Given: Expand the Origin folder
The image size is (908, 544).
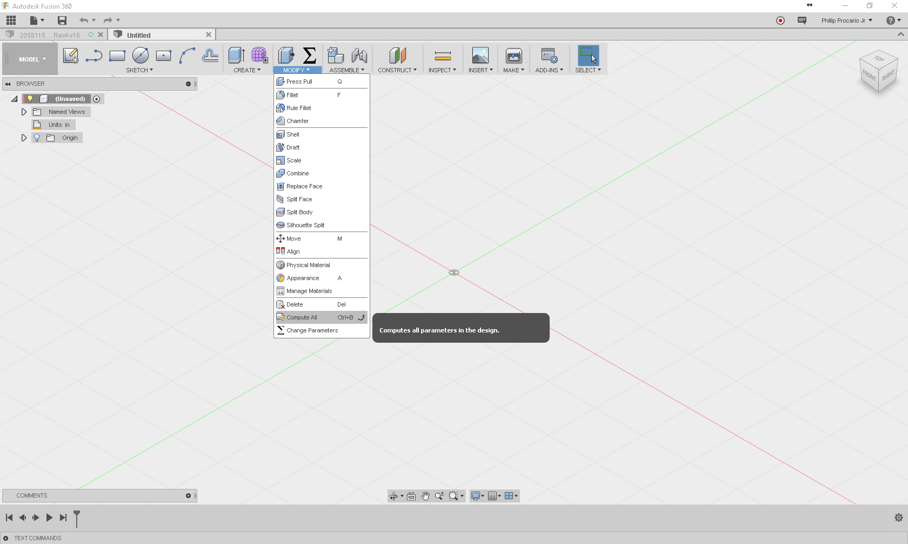Looking at the screenshot, I should click(24, 138).
